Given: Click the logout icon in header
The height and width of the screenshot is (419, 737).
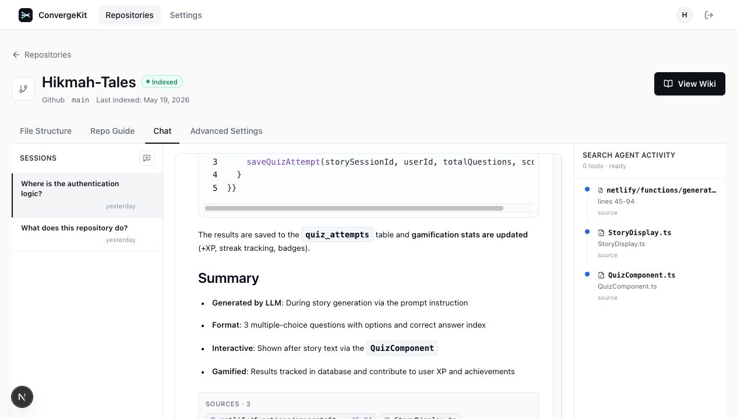Looking at the screenshot, I should point(709,15).
